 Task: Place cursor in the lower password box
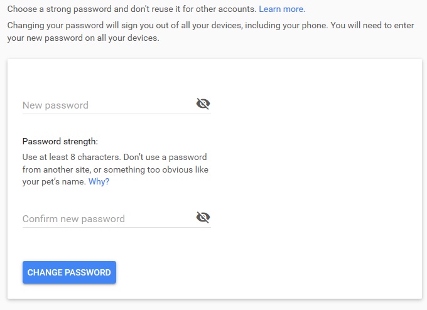tap(107, 218)
